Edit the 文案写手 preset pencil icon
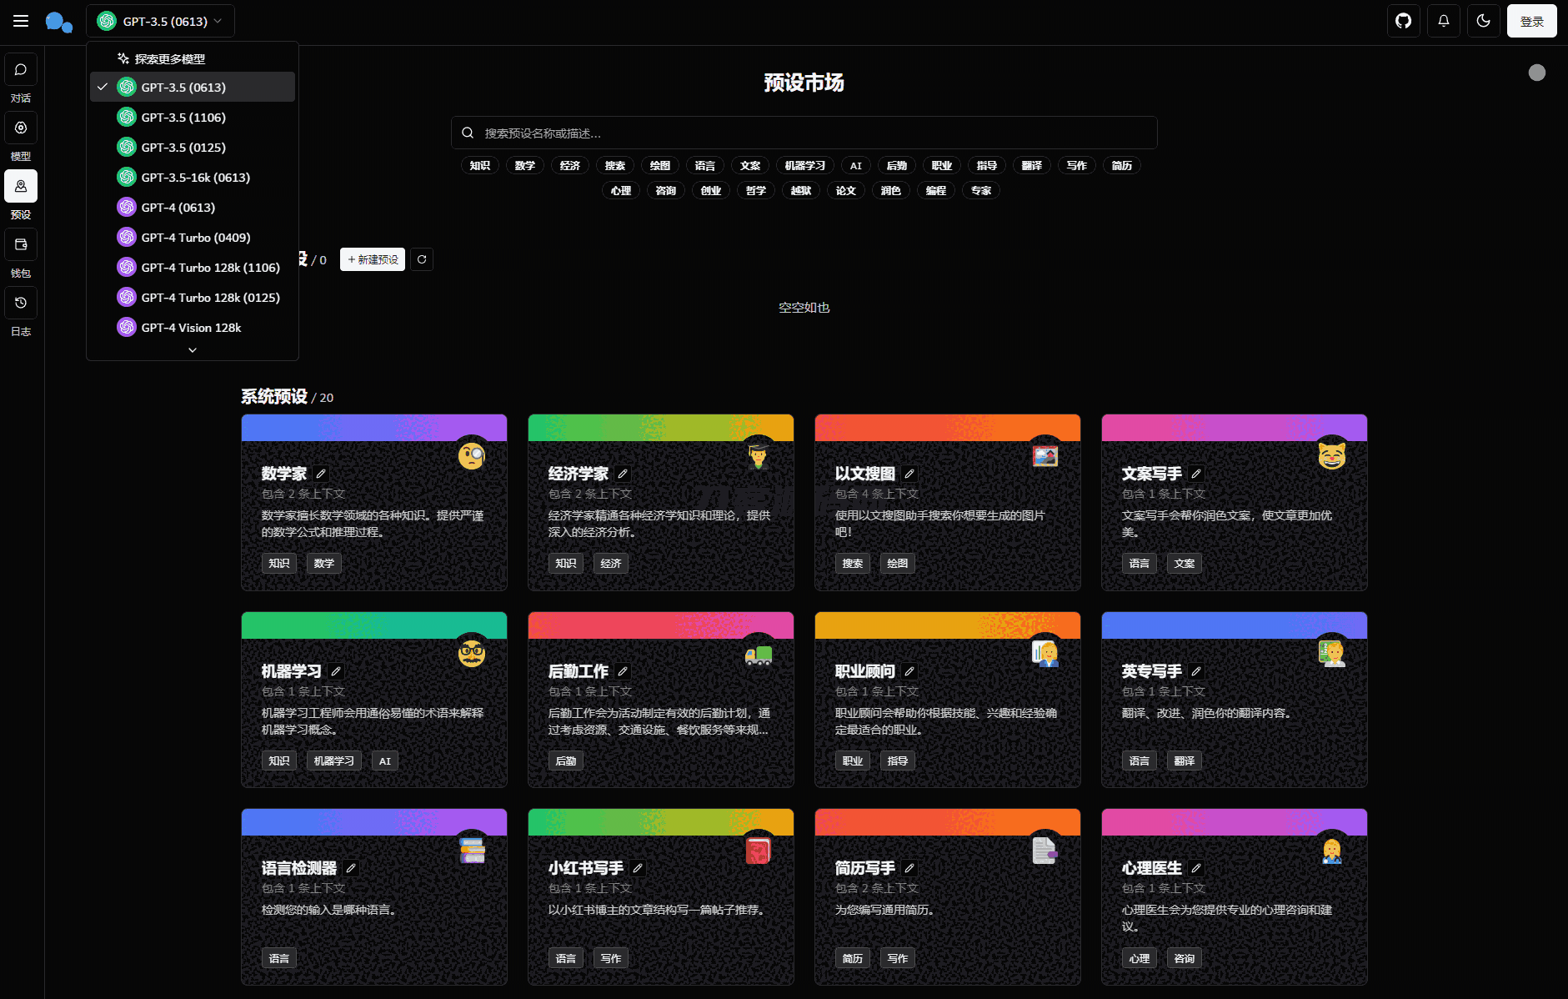This screenshot has height=999, width=1568. coord(1196,474)
